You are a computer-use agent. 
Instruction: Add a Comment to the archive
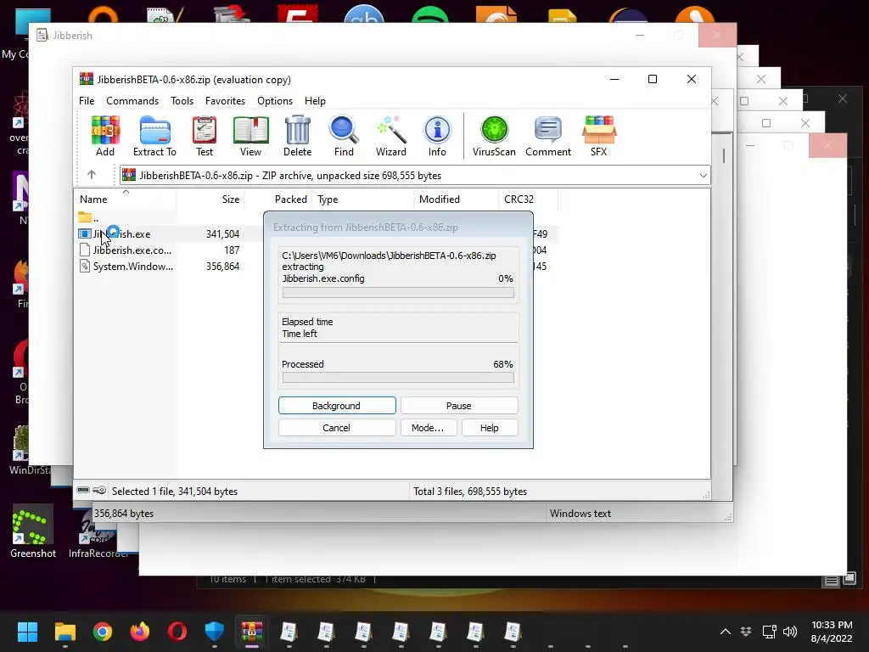pos(548,136)
